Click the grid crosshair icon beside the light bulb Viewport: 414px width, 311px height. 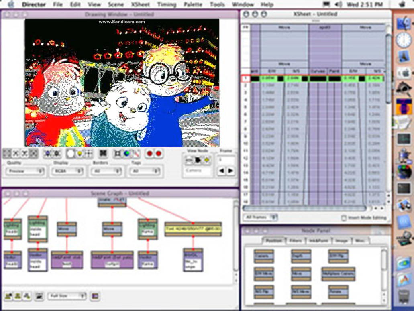[x=88, y=154]
